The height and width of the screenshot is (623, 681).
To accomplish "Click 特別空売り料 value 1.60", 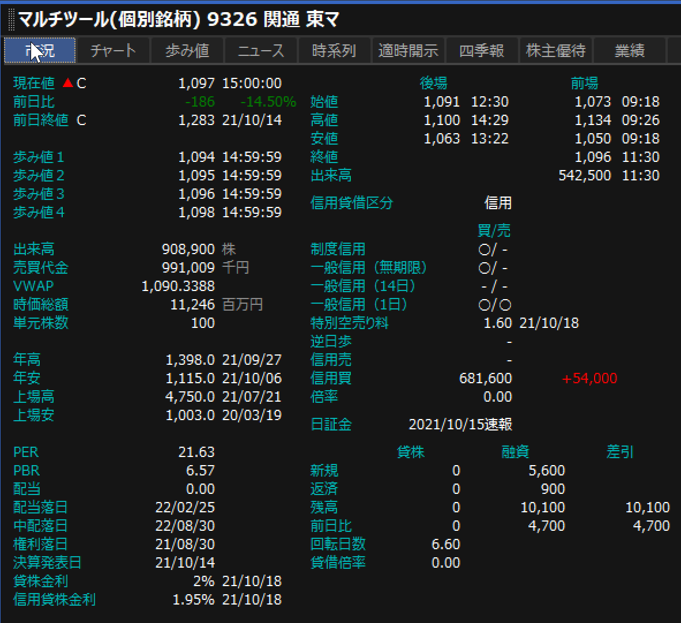I will tap(498, 323).
